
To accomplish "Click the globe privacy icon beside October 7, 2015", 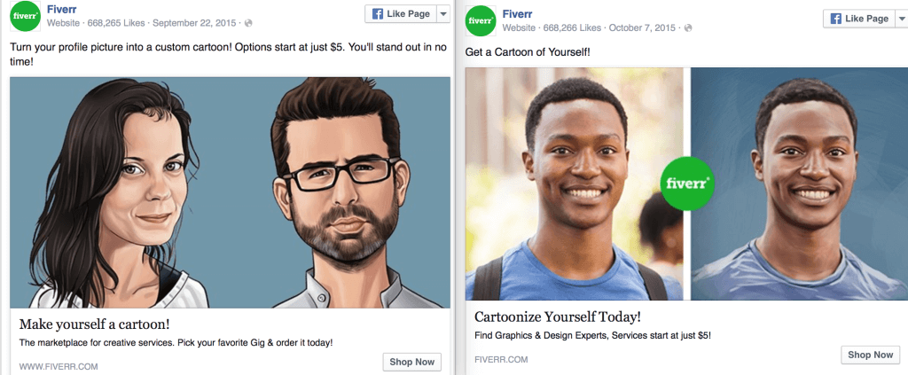I will [688, 28].
